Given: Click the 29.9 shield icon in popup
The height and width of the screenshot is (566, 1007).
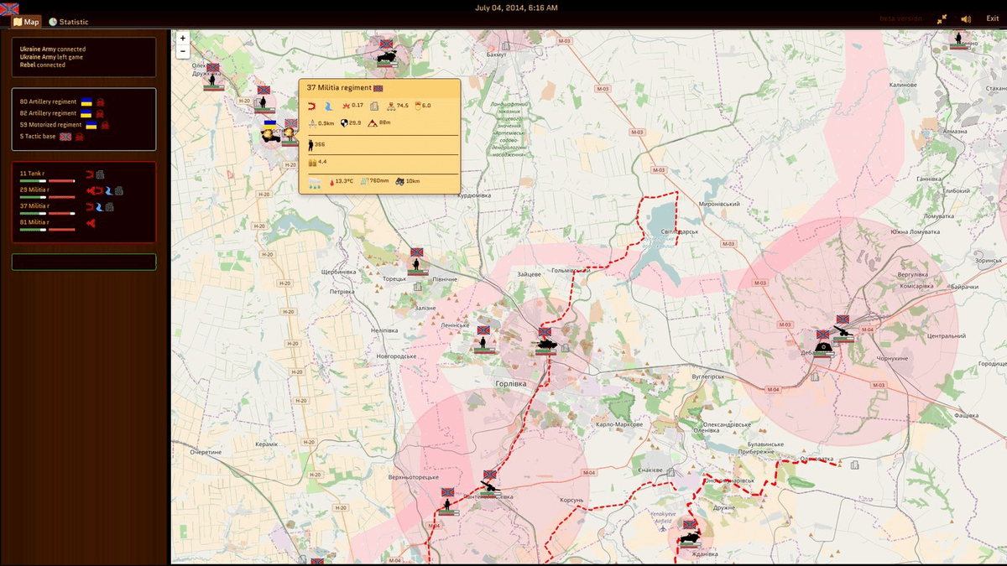Looking at the screenshot, I should (344, 123).
